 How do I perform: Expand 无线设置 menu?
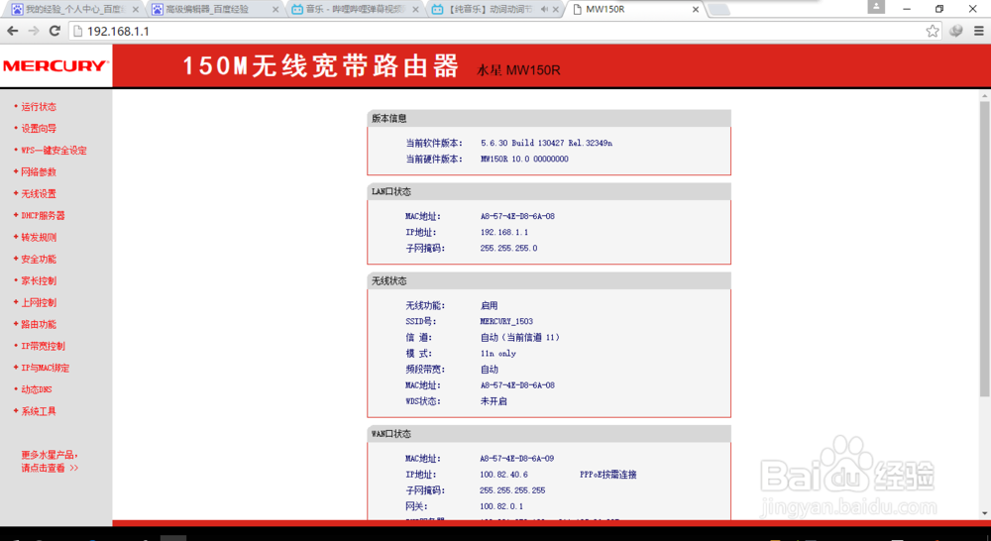39,194
